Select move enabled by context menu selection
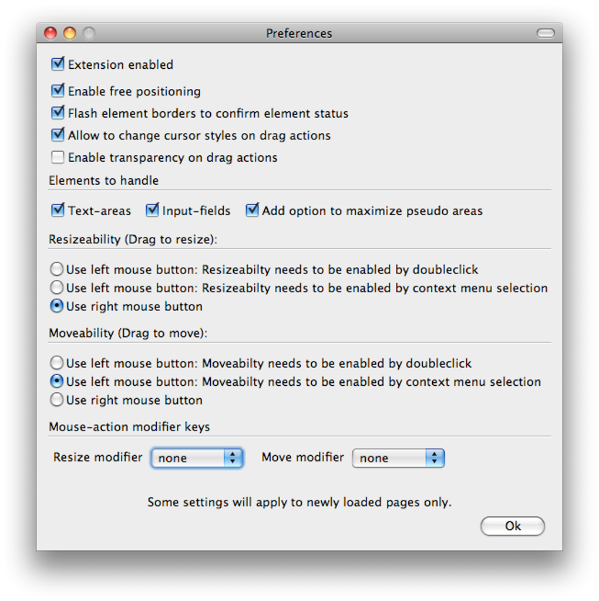 point(56,381)
